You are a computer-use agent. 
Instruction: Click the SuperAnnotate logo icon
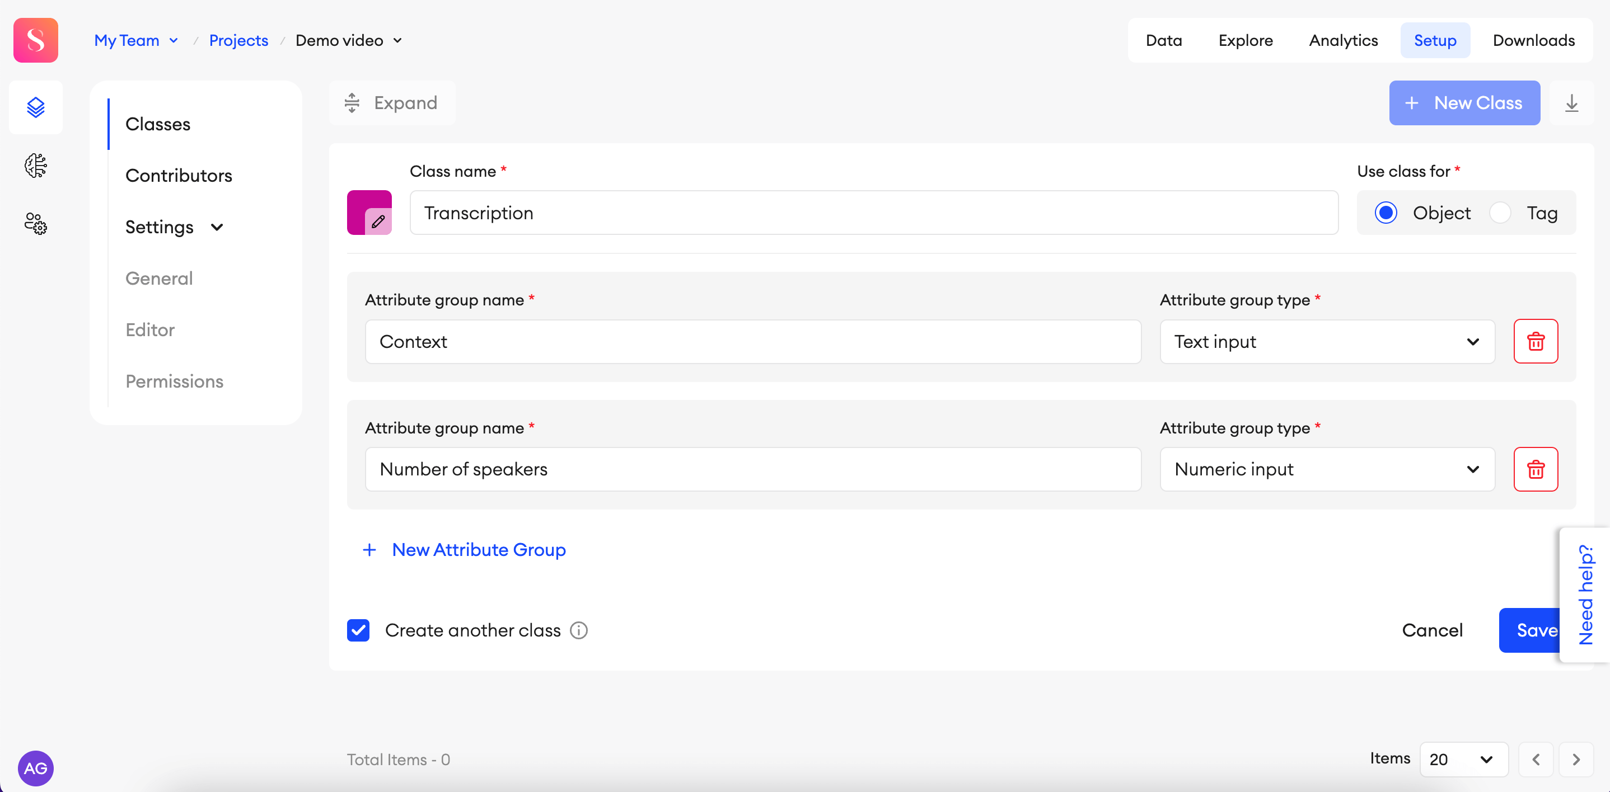pyautogui.click(x=36, y=40)
